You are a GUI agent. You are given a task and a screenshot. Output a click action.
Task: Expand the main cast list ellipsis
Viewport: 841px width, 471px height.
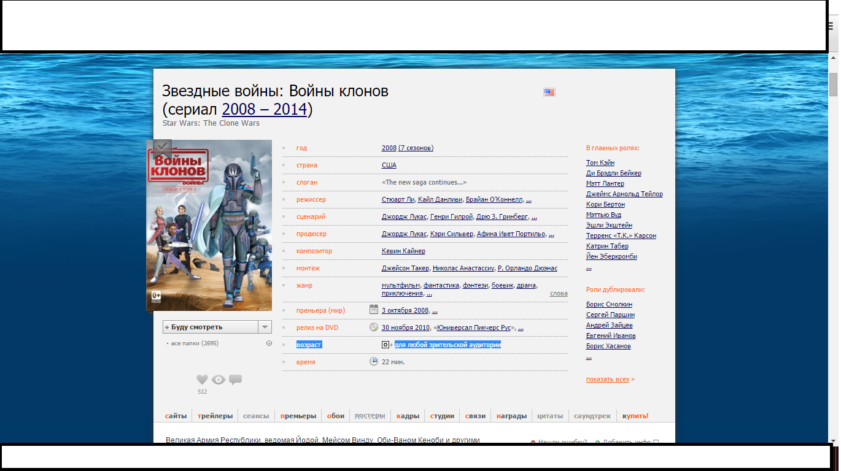click(589, 267)
